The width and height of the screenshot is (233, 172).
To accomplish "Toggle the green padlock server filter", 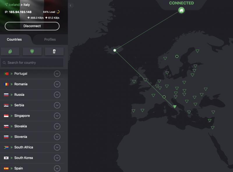I will (x=10, y=51).
